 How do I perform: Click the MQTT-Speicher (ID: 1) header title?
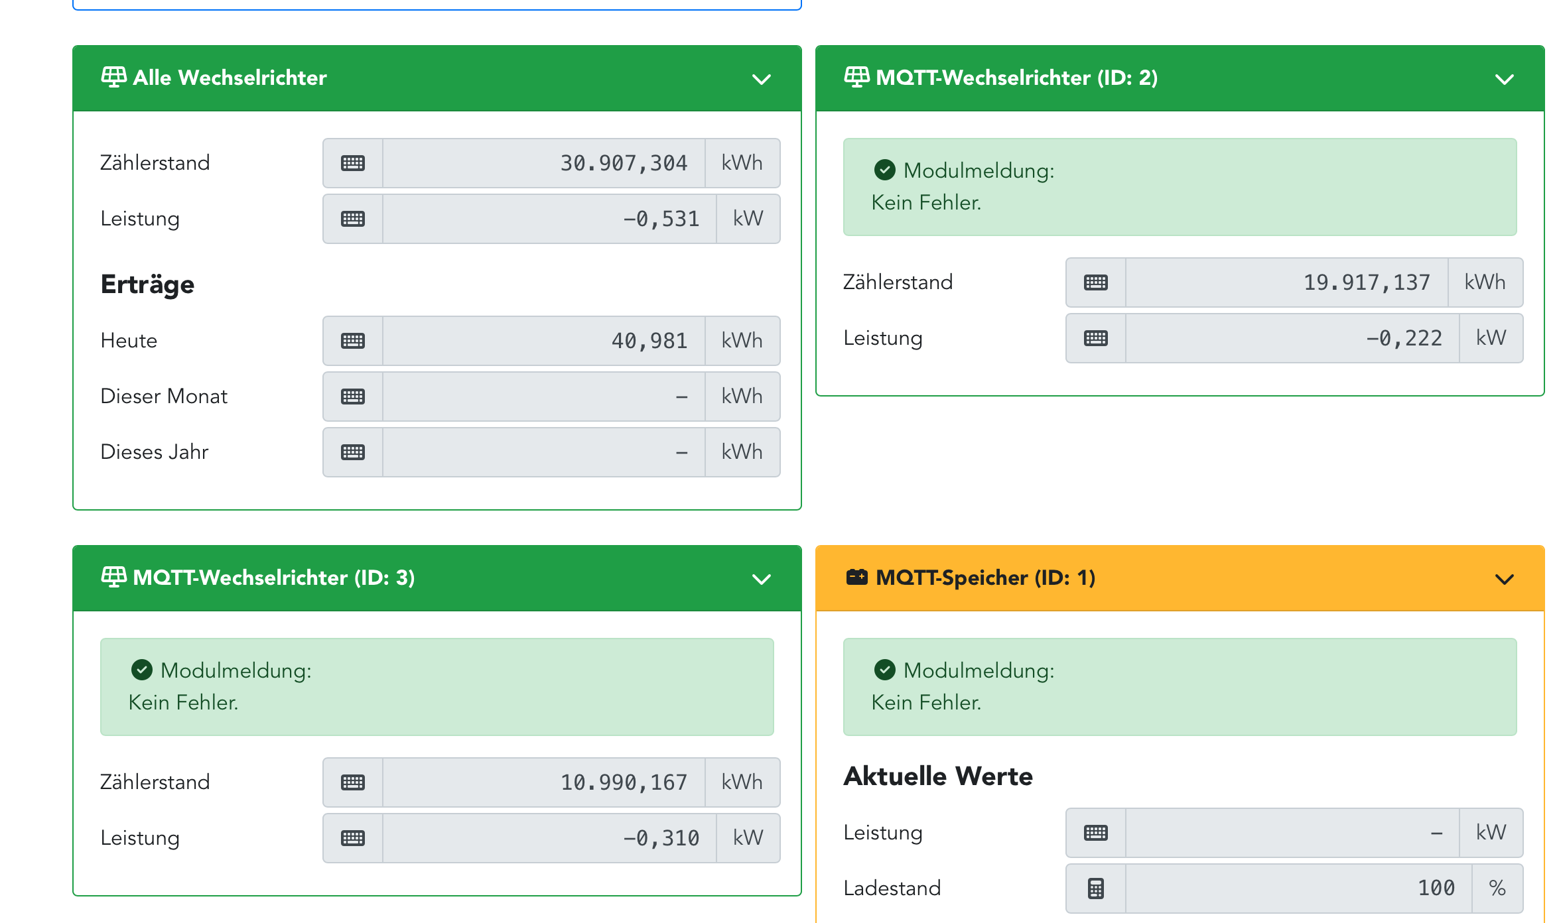tap(985, 578)
